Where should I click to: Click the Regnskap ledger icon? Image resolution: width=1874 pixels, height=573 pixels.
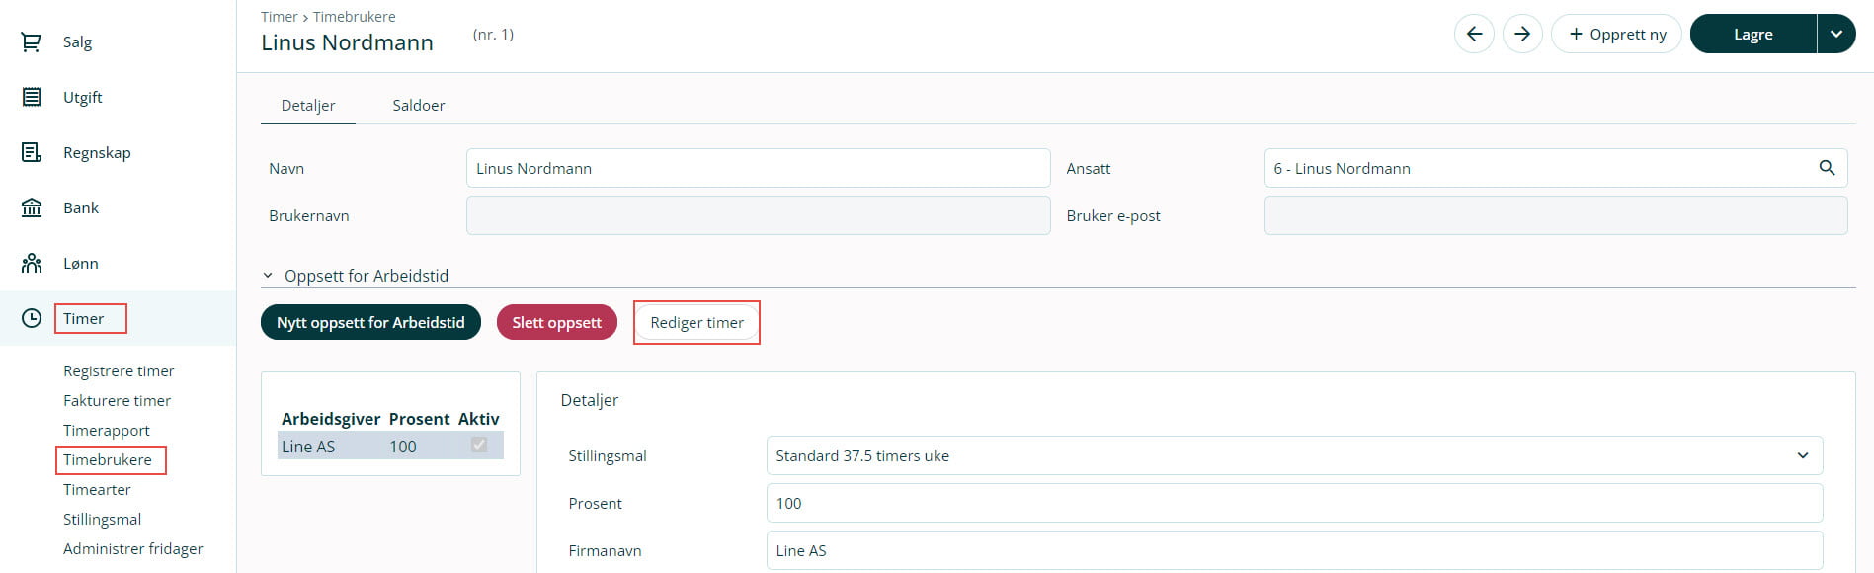coord(32,152)
